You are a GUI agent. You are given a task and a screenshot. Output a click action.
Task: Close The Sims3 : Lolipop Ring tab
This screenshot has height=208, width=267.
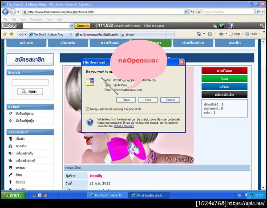(71, 35)
